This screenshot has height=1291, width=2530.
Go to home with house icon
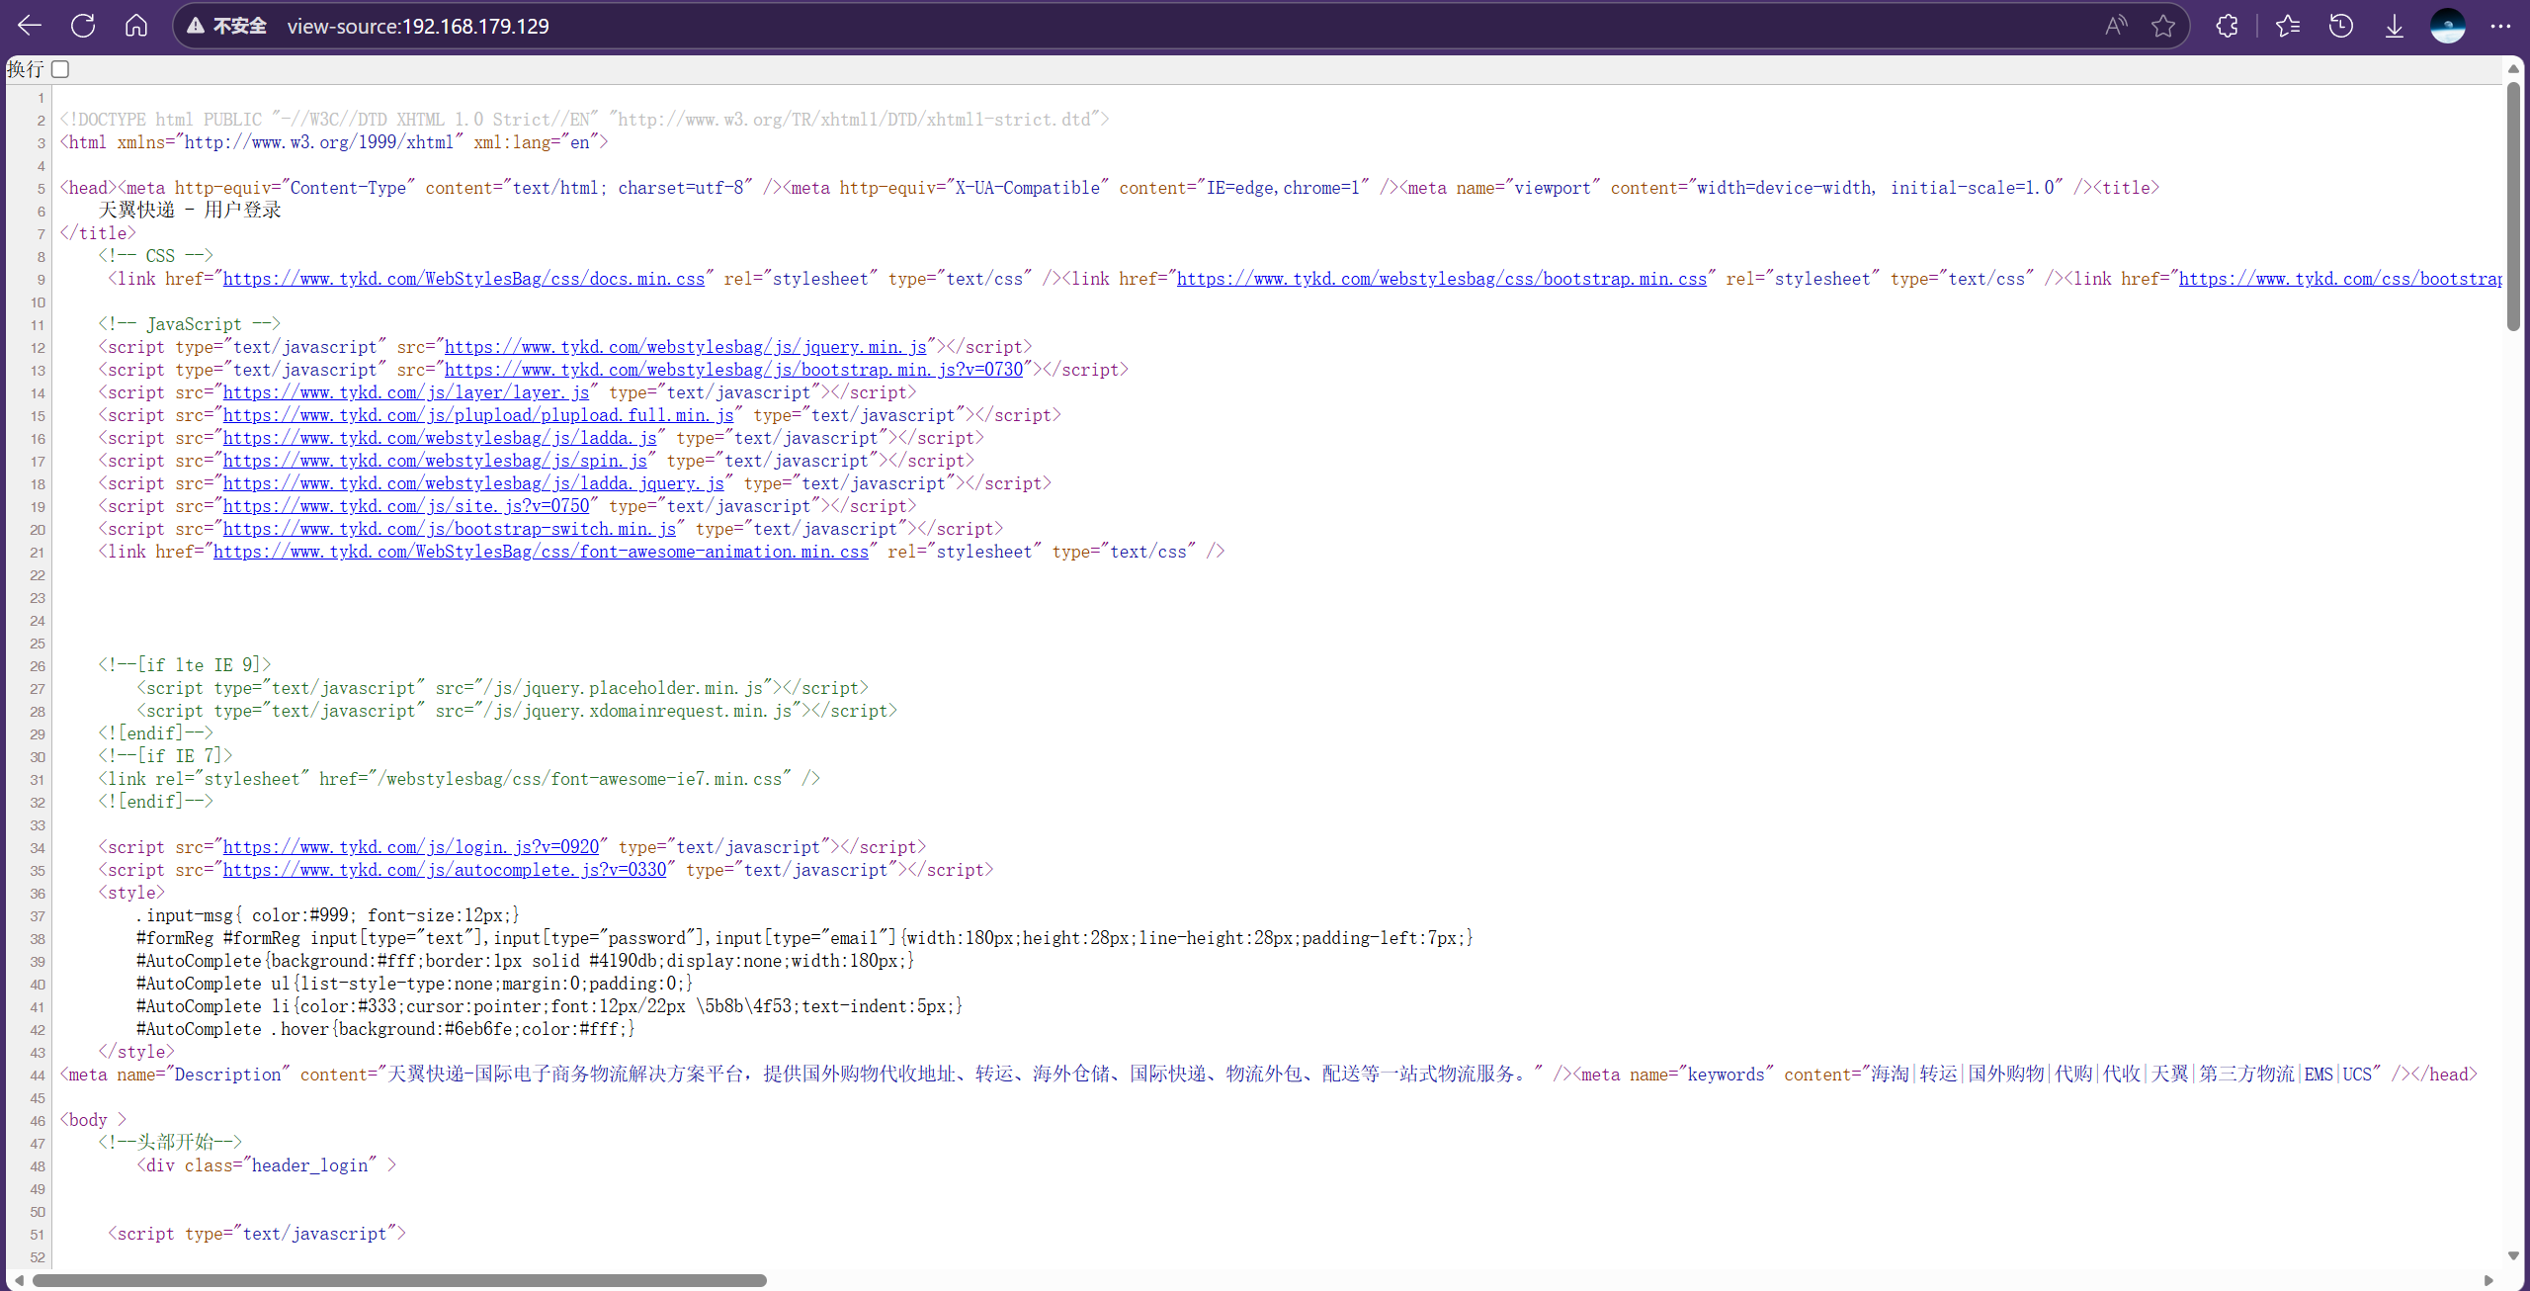[136, 26]
